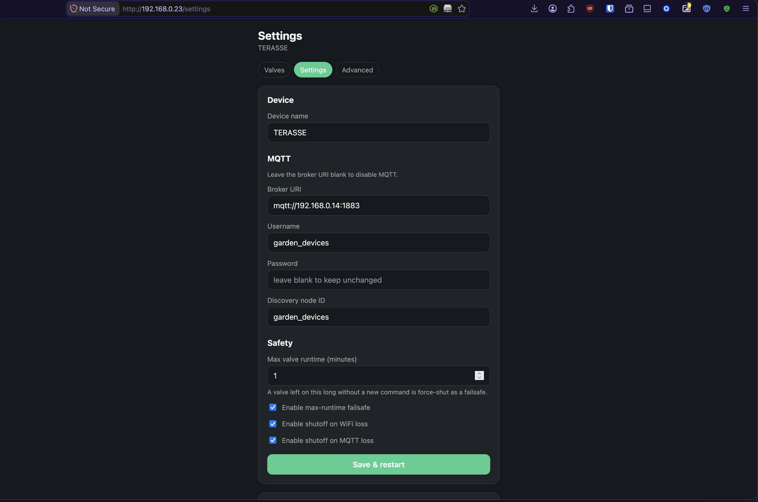The image size is (758, 502).
Task: Click the uBlock Origin extension icon
Action: click(x=590, y=9)
